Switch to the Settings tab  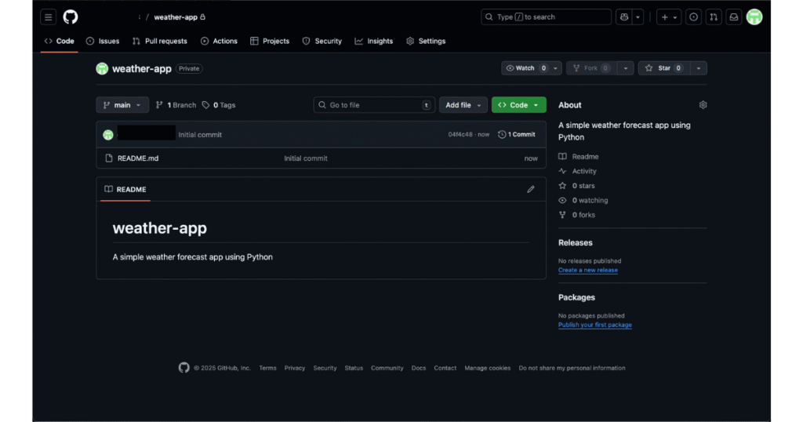pos(425,41)
